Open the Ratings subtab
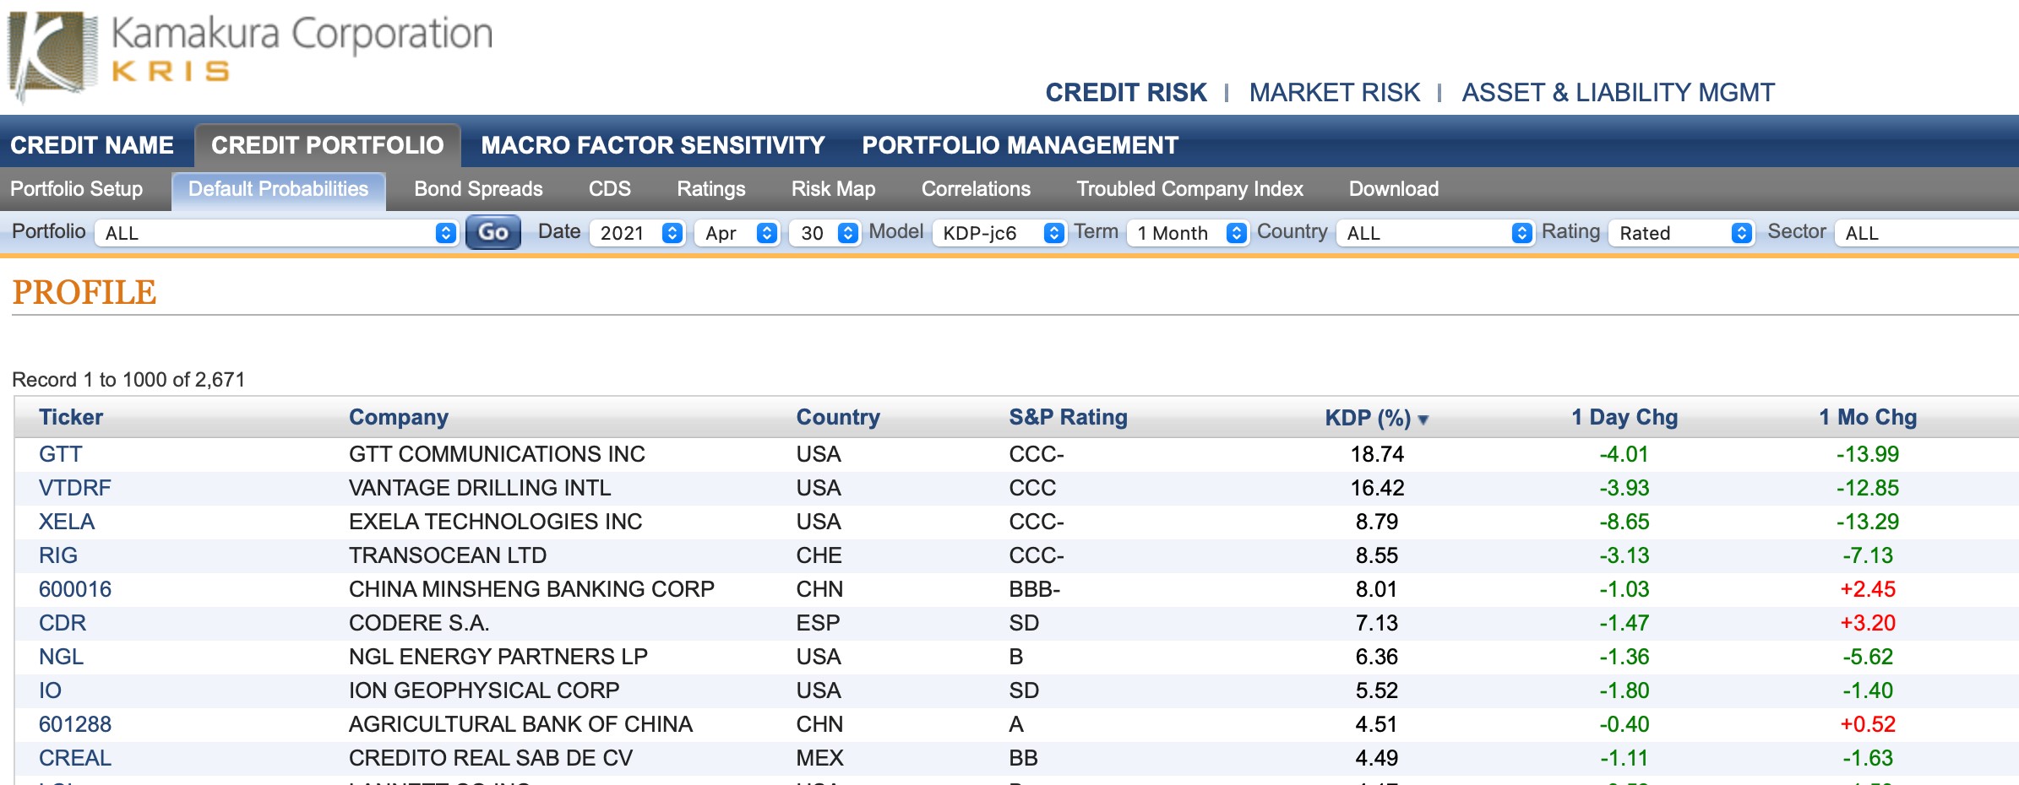Image resolution: width=2019 pixels, height=785 pixels. pyautogui.click(x=711, y=189)
